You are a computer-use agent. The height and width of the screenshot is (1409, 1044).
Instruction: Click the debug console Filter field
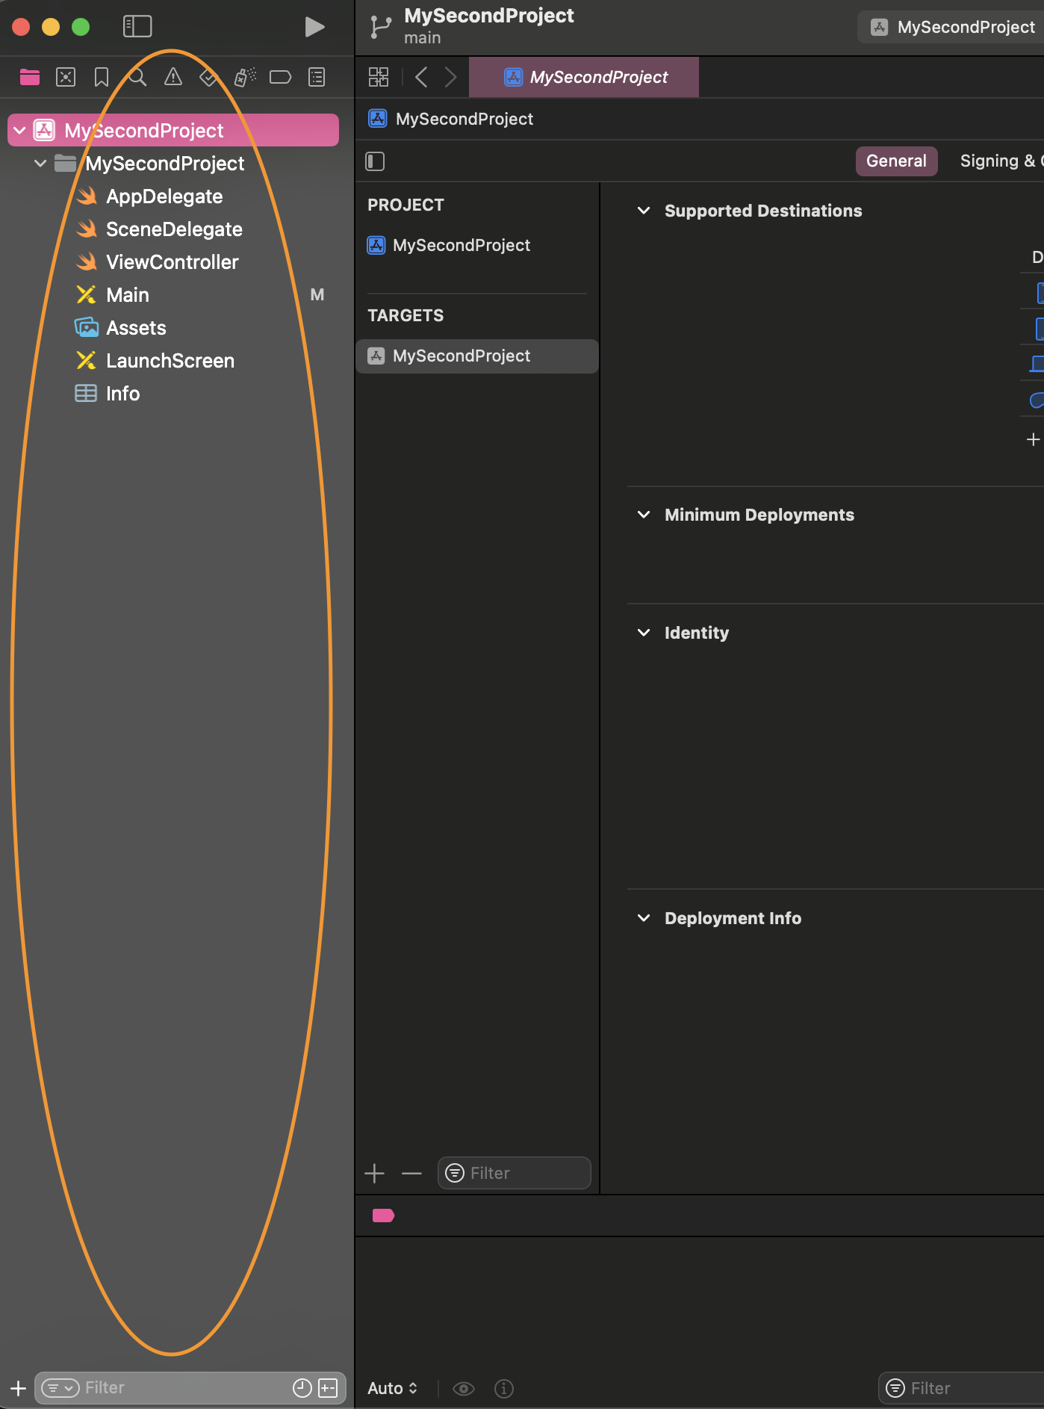(x=961, y=1388)
